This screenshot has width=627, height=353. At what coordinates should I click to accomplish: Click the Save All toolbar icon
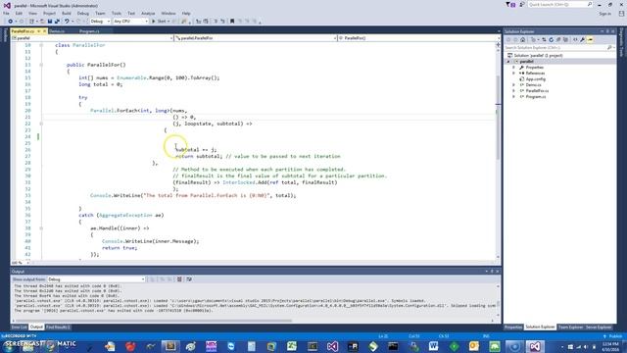click(57, 22)
